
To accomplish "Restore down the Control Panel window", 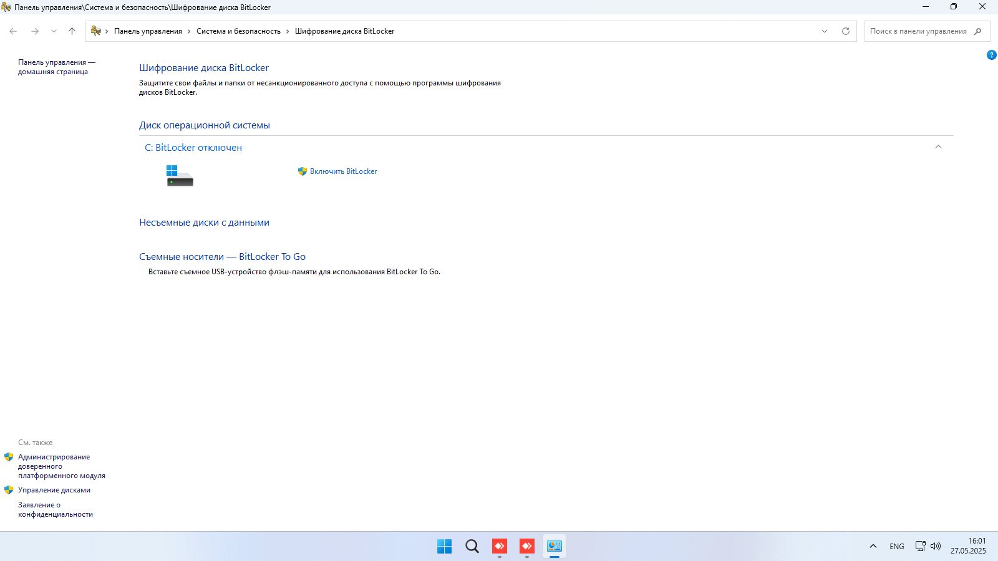I will point(954,7).
